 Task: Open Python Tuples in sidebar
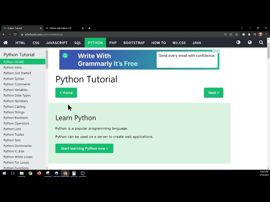click(x=14, y=135)
